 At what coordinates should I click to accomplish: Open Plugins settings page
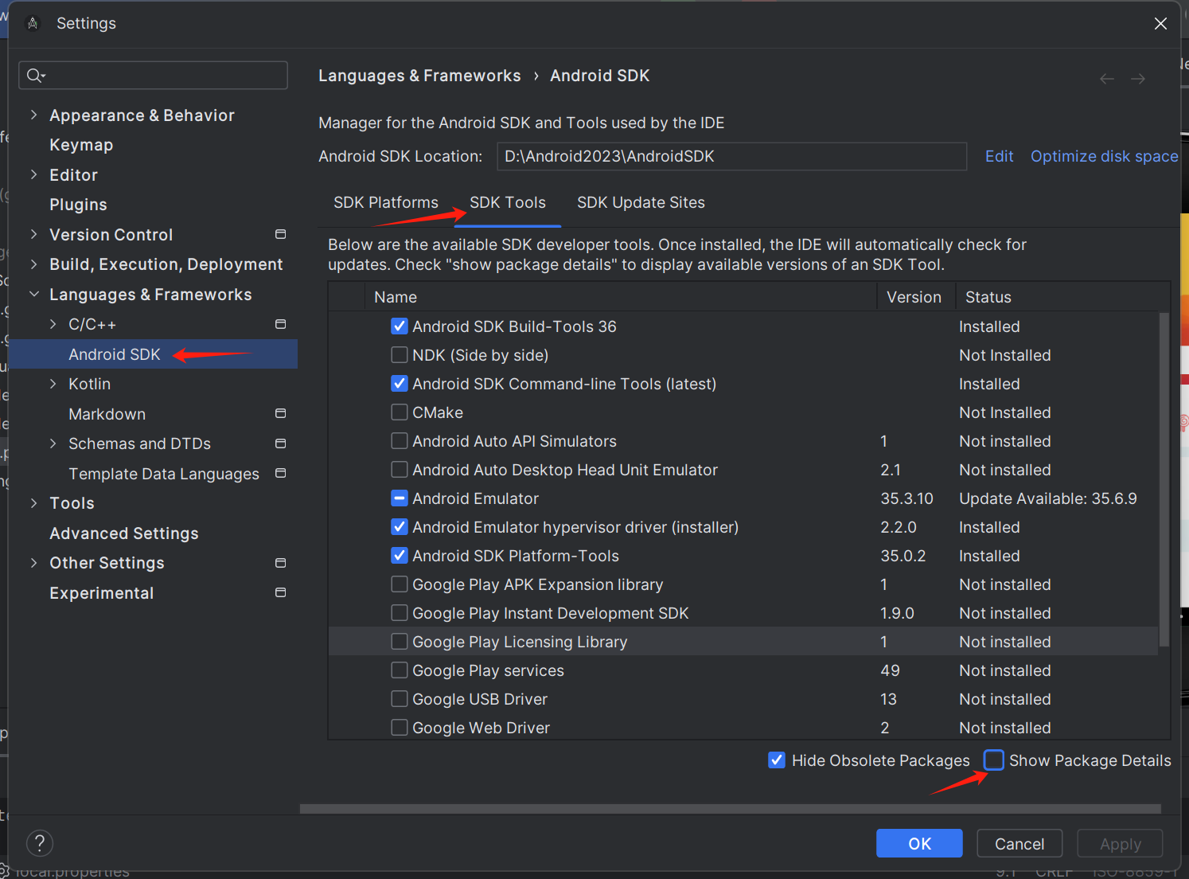(x=78, y=205)
